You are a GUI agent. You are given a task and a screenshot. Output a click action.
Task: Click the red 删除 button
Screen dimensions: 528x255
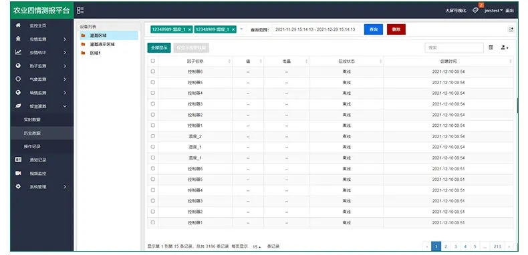coord(396,29)
